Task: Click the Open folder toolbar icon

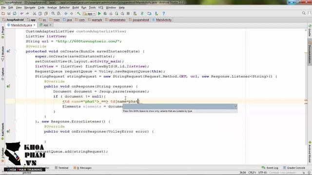Action: 3,14
